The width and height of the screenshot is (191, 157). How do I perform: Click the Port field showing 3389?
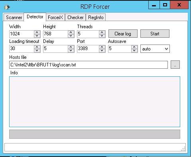tap(88, 48)
